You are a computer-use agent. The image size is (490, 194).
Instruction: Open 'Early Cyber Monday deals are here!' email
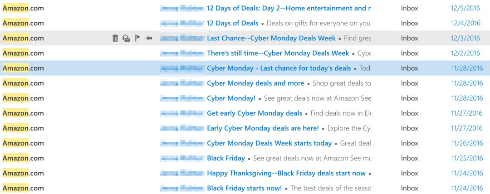[x=263, y=128]
